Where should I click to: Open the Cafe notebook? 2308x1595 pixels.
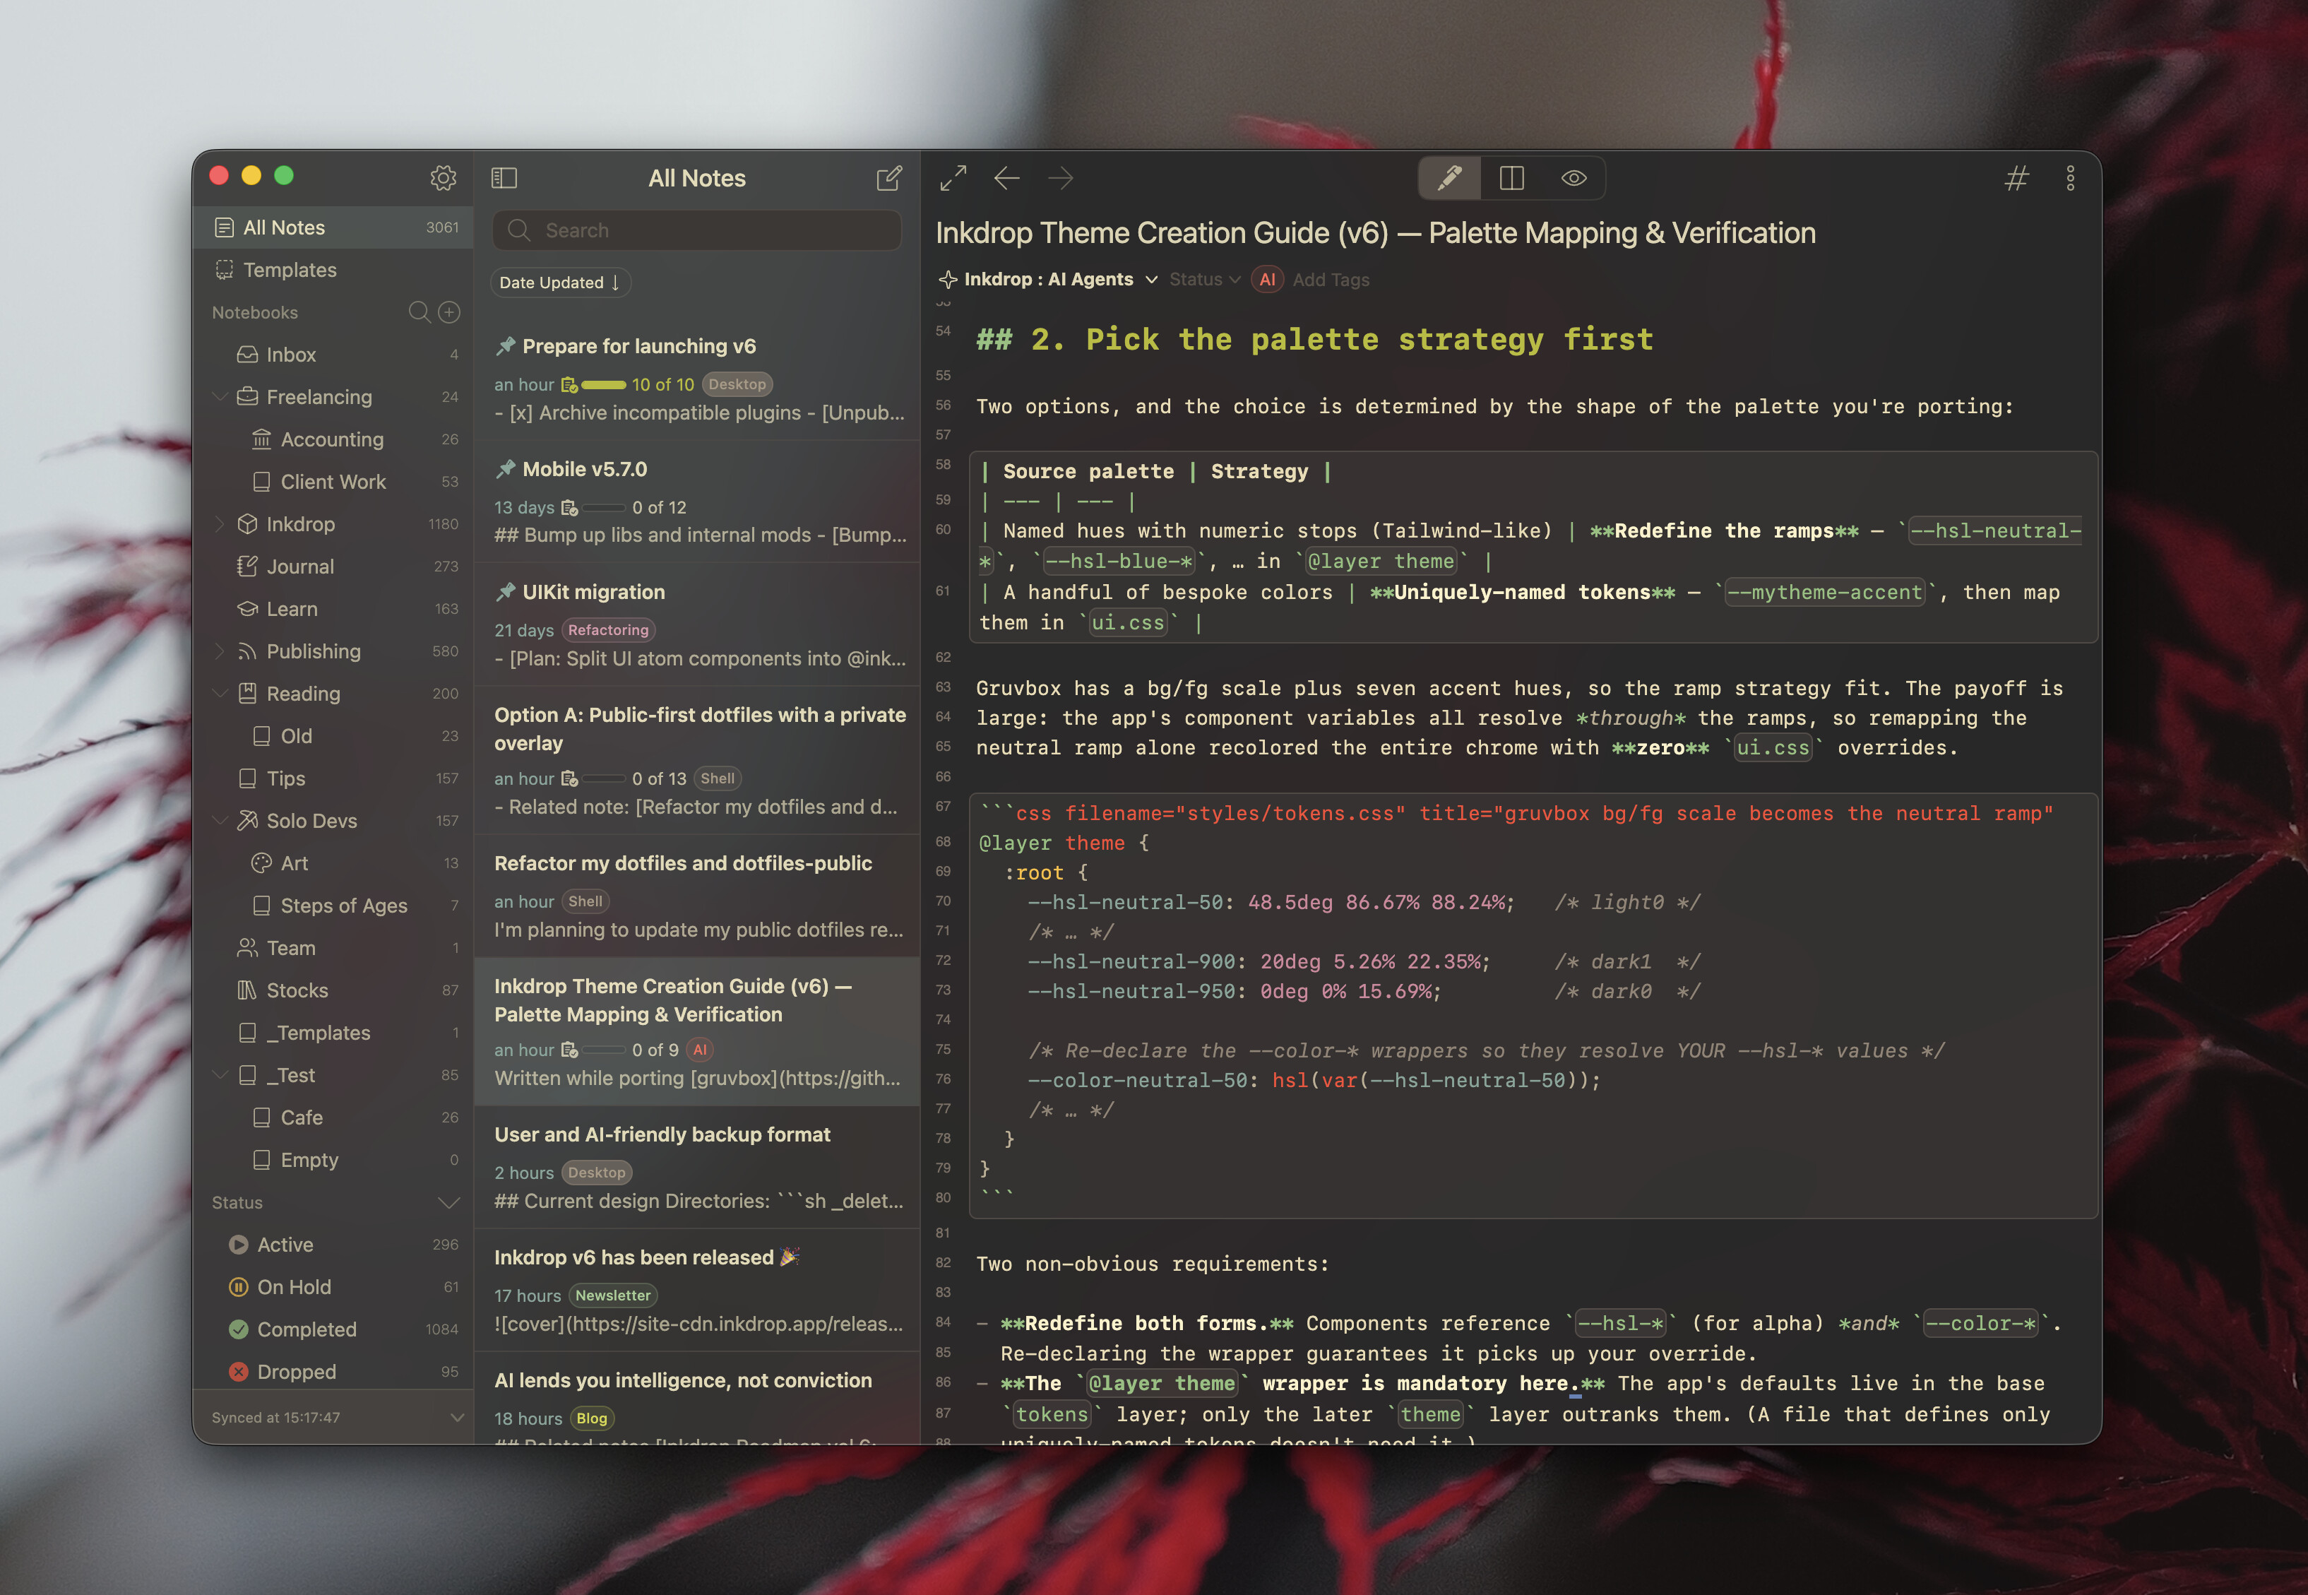(x=334, y=1117)
